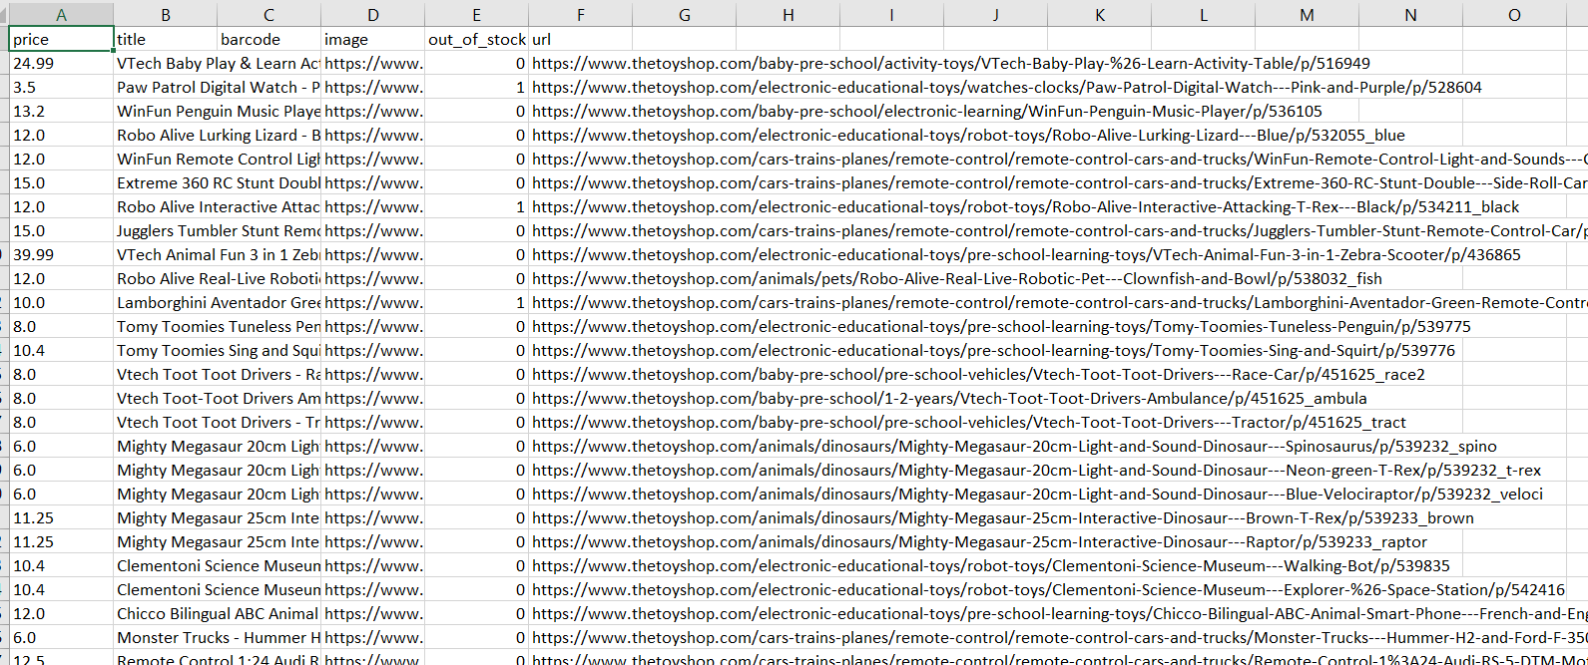
Task: Select URL ending in /p/516949
Action: pos(951,63)
